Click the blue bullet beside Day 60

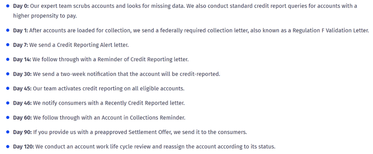[8, 118]
